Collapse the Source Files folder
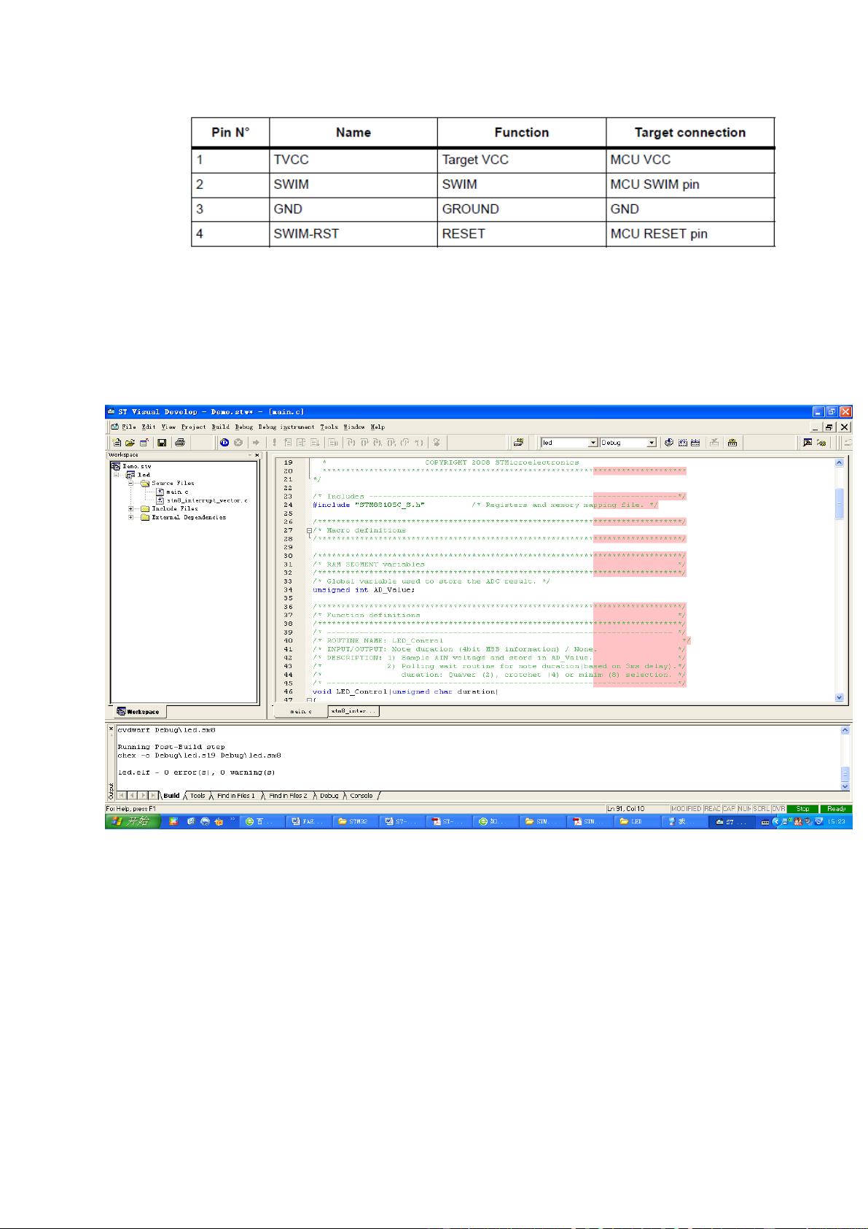 pos(131,483)
